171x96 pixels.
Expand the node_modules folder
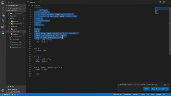tap(16, 13)
